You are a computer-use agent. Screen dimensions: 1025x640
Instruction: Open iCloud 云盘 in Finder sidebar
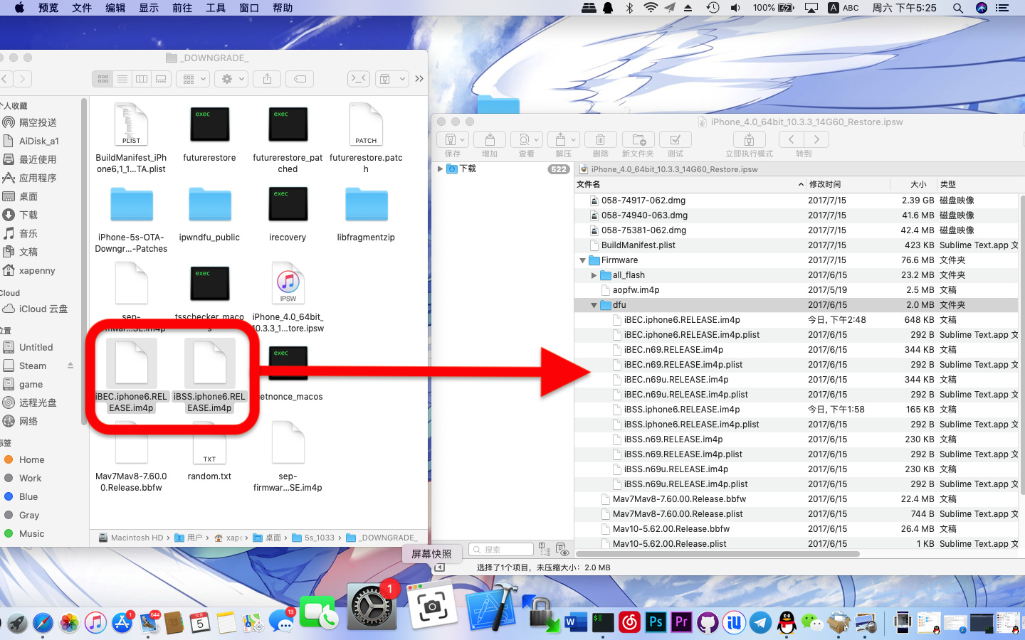(36, 309)
